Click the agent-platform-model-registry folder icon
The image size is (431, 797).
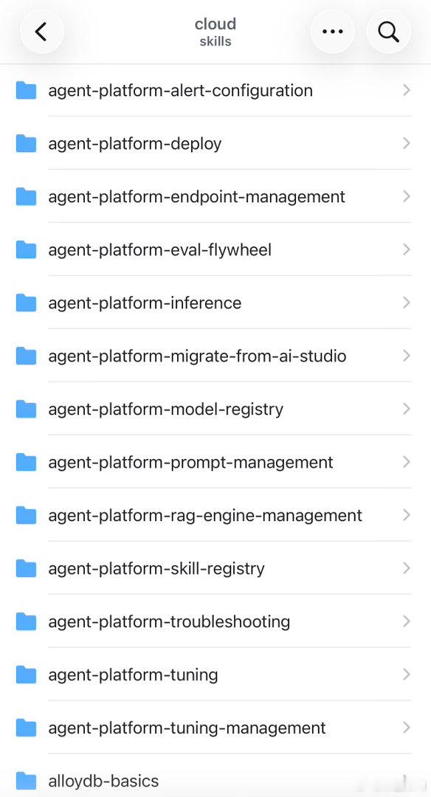point(26,409)
